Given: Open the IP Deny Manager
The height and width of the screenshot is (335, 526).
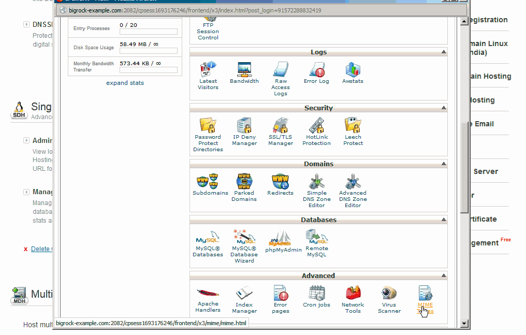Looking at the screenshot, I should 244,128.
